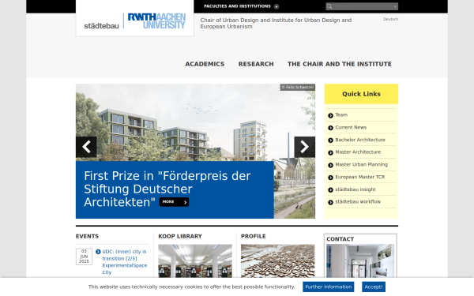This screenshot has width=474, height=296.
Task: Click the blue arrow icon beside UDC event
Action: coord(98,252)
